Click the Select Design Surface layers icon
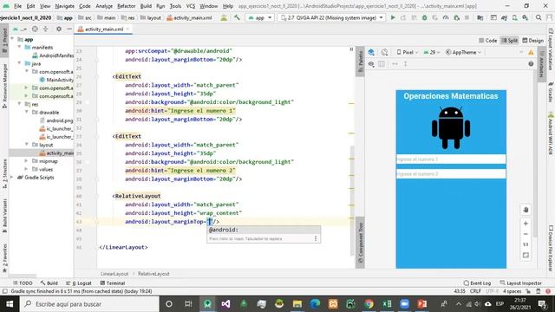Screen dimensions: 555x312 pos(371,52)
